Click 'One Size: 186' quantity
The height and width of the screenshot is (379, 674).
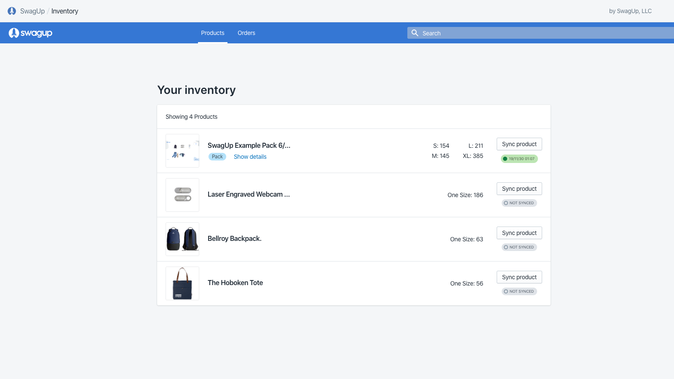point(465,195)
